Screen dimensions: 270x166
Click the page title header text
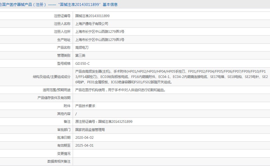click(60, 4)
